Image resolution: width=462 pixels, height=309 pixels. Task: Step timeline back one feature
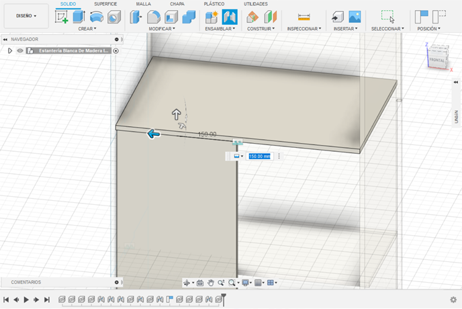click(x=16, y=300)
